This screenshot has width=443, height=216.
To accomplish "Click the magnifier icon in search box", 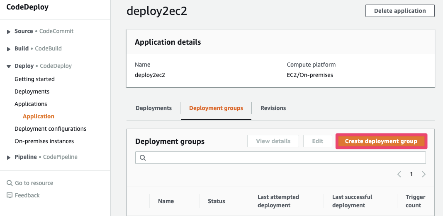I will (x=143, y=158).
